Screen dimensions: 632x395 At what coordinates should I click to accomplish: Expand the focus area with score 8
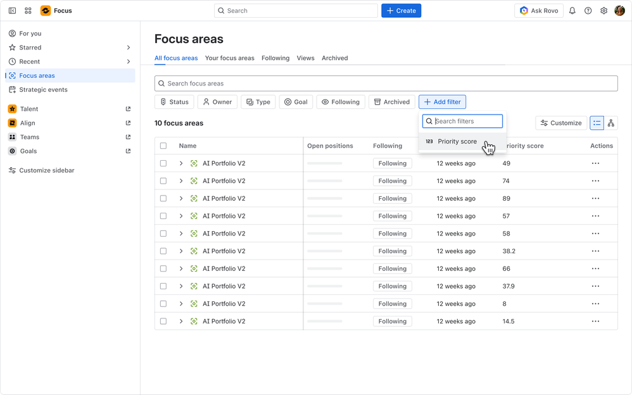pos(181,303)
